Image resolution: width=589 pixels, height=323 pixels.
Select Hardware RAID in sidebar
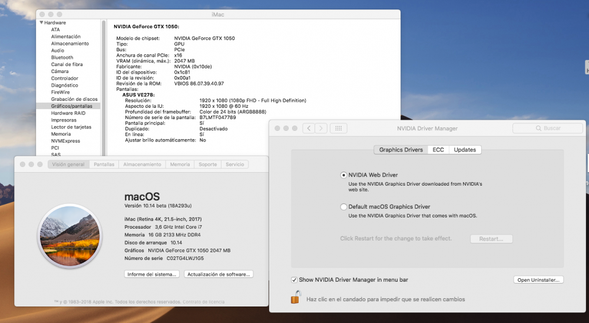[x=68, y=113]
